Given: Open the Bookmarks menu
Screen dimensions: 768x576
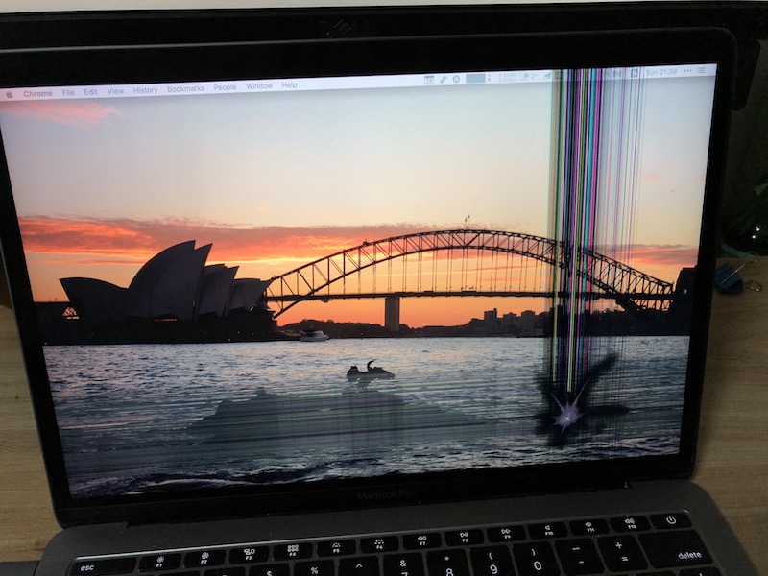Looking at the screenshot, I should click(x=185, y=88).
